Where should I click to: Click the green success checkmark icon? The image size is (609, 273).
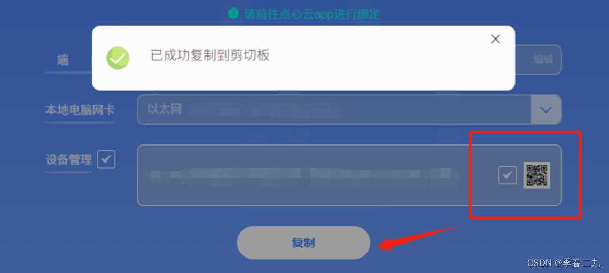[x=118, y=58]
